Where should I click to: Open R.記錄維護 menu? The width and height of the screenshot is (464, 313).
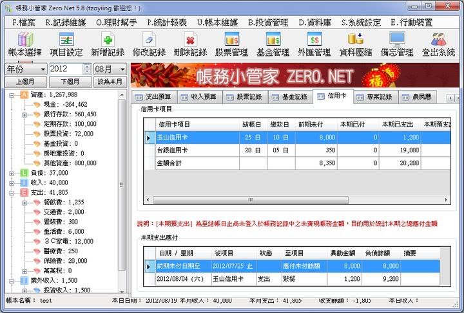click(66, 22)
